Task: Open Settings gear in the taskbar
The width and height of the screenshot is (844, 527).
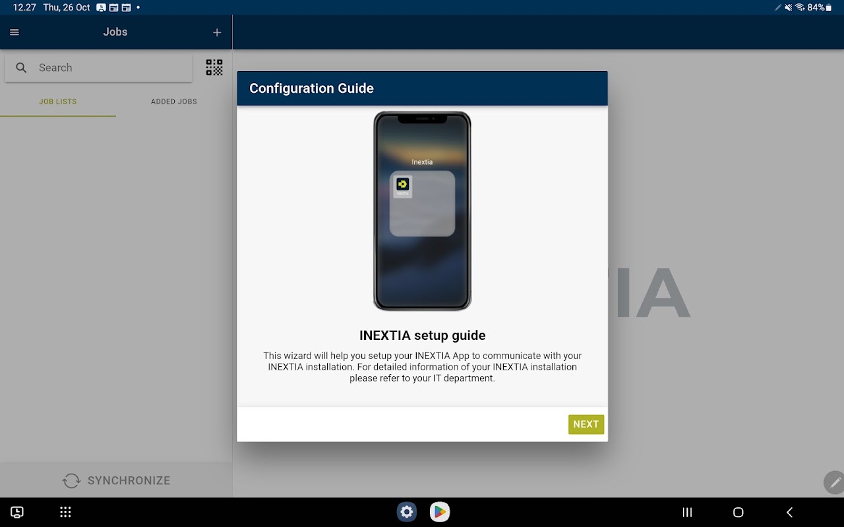Action: click(x=407, y=512)
